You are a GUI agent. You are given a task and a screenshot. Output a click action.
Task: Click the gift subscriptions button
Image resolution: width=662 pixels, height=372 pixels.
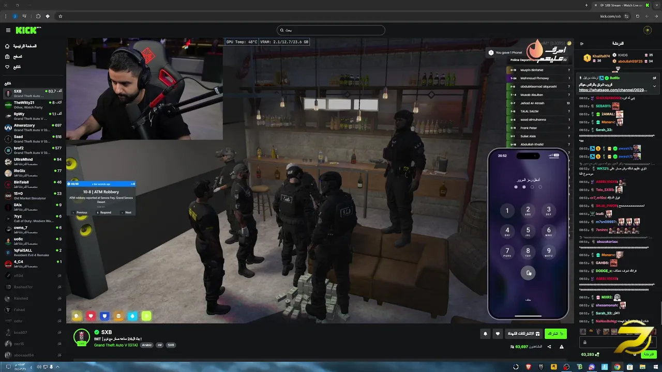(523, 334)
